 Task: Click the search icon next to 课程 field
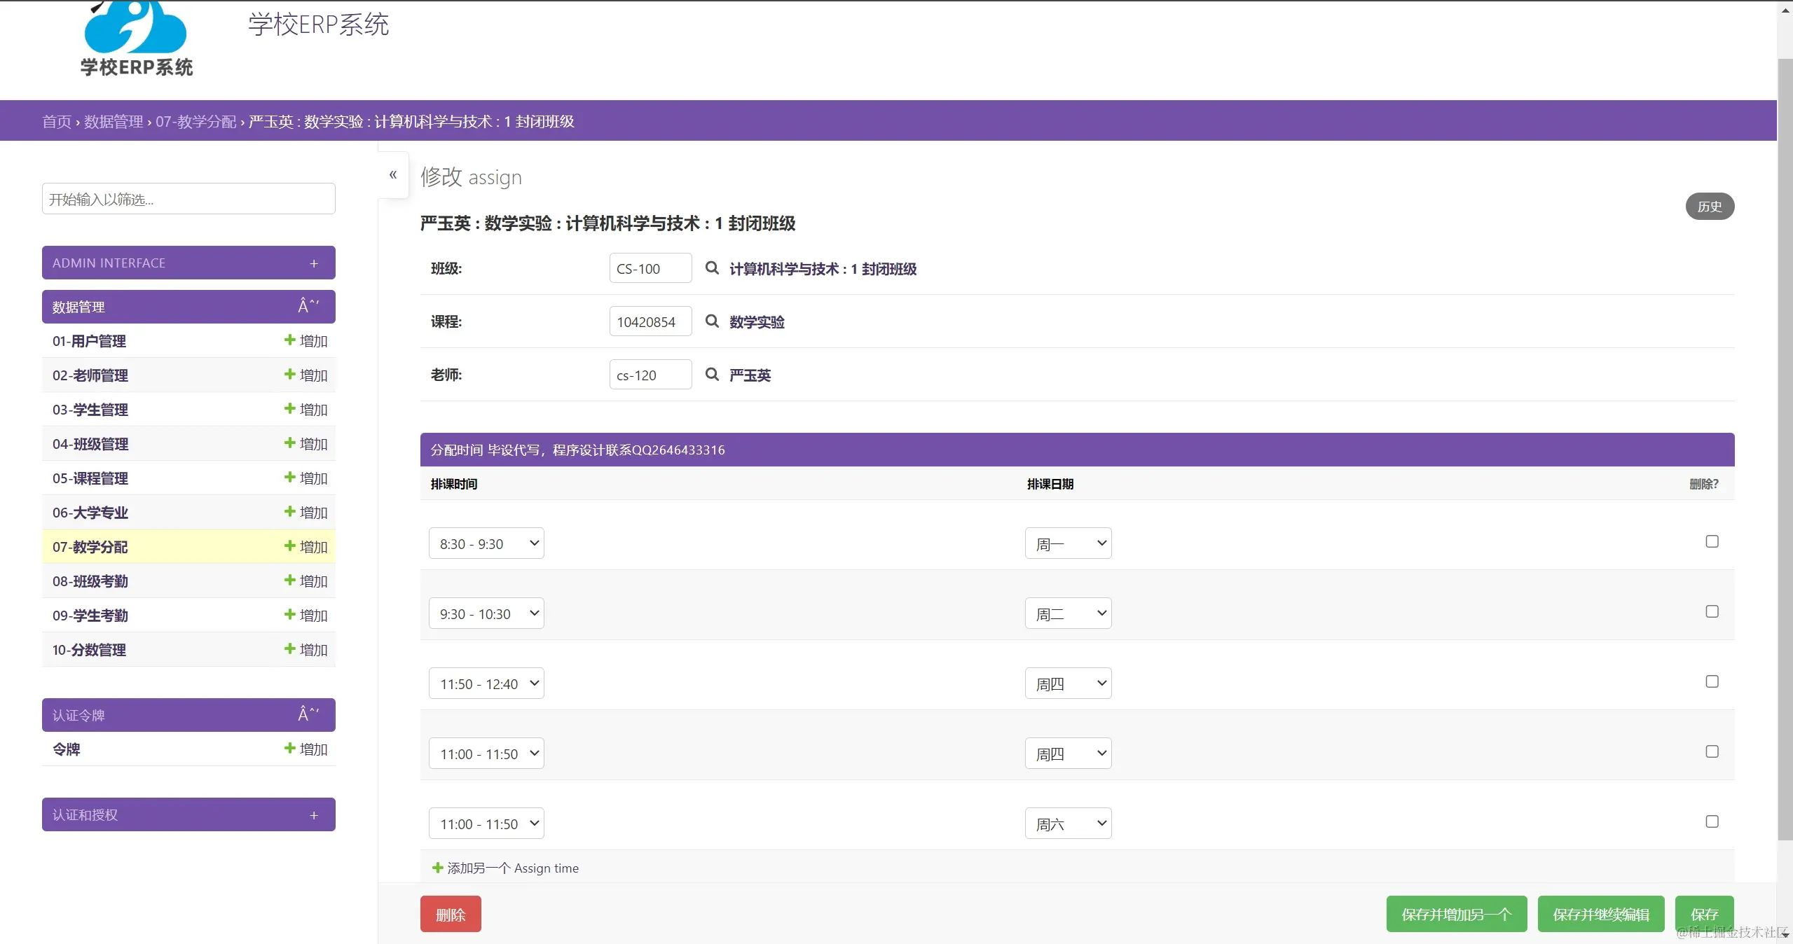coord(711,321)
